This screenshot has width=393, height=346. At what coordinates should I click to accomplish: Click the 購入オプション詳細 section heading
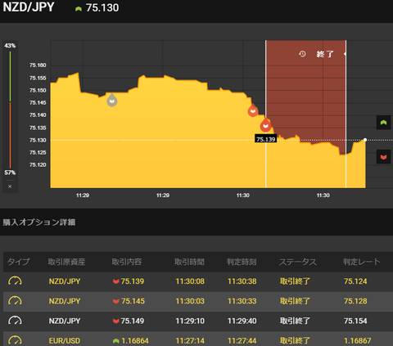pos(39,222)
